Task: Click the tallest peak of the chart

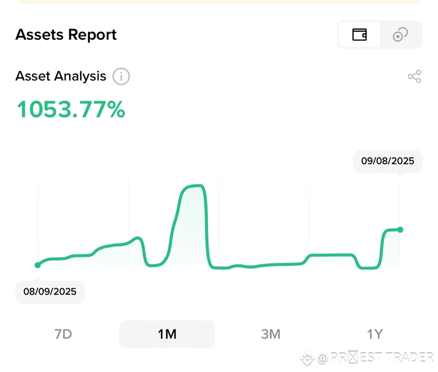Action: pyautogui.click(x=196, y=186)
